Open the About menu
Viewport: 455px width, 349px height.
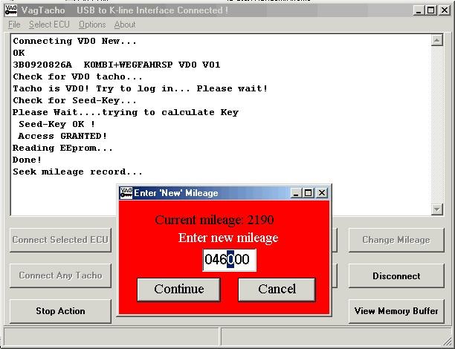click(x=125, y=25)
